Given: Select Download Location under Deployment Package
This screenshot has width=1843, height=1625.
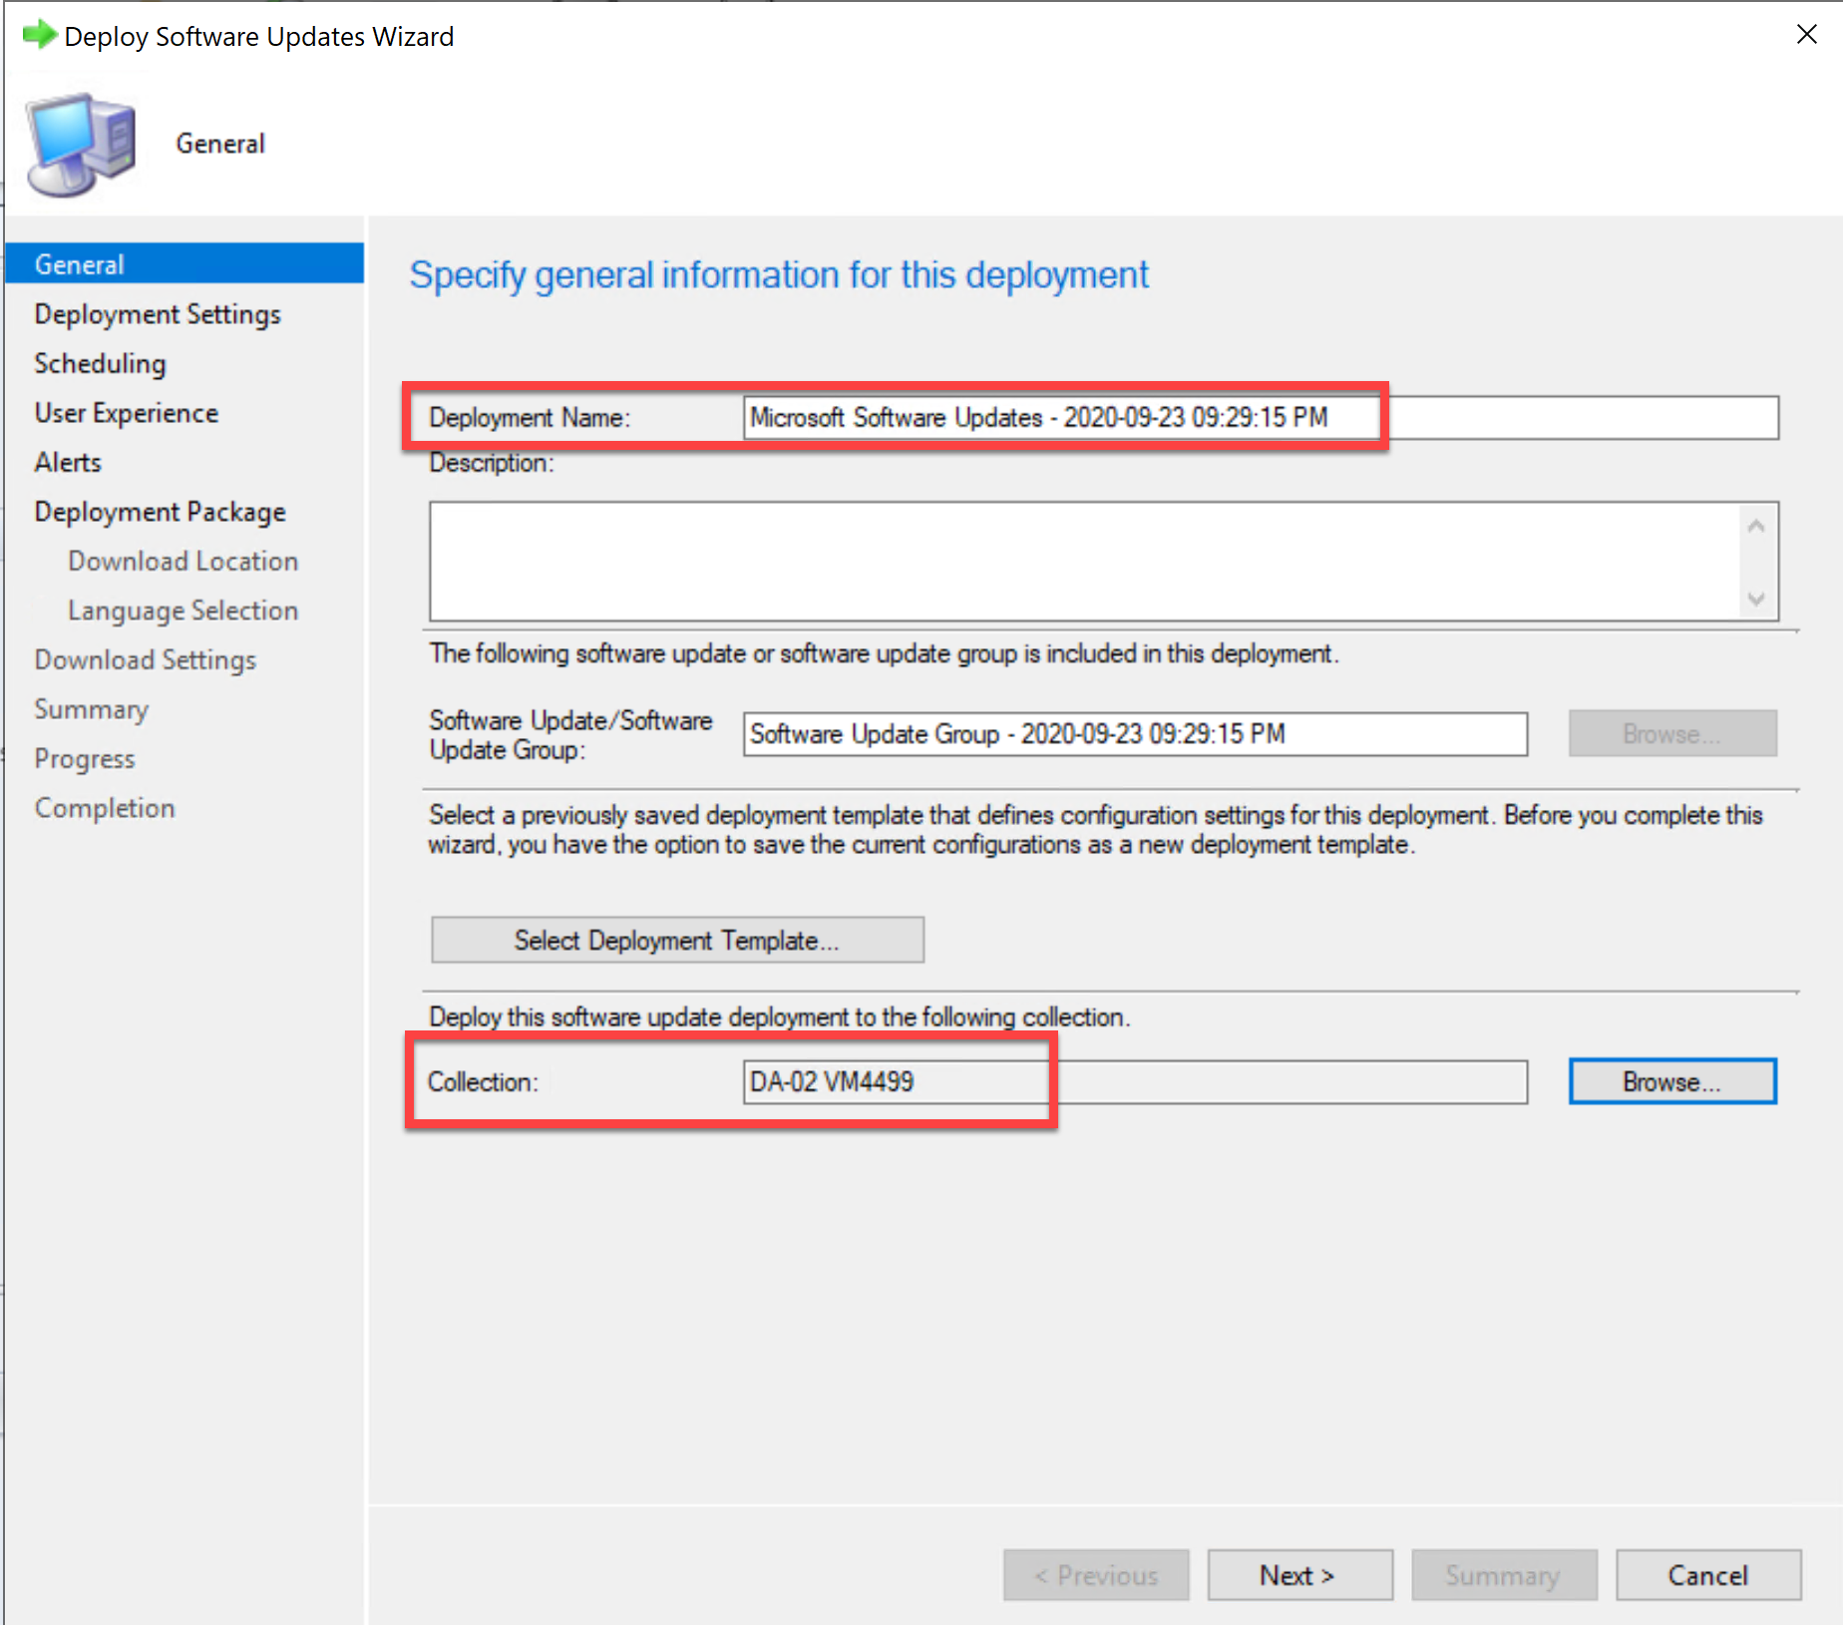Looking at the screenshot, I should (183, 561).
